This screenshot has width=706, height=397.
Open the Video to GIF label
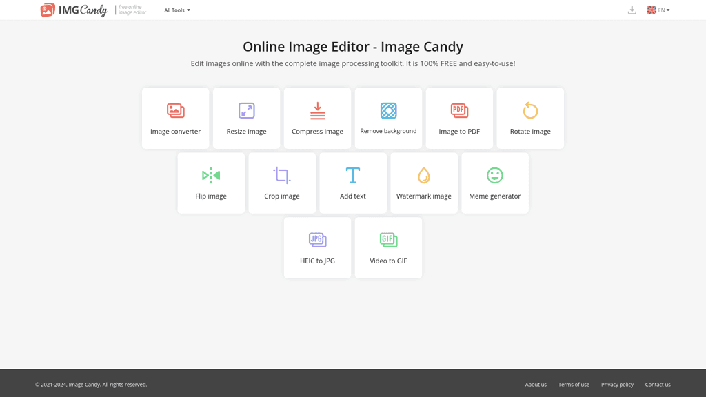(389, 261)
